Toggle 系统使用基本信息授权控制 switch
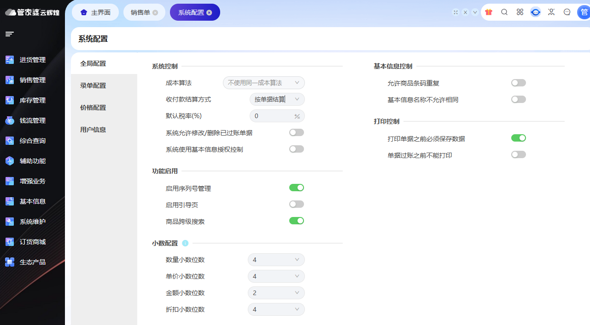590x325 pixels. coord(297,149)
